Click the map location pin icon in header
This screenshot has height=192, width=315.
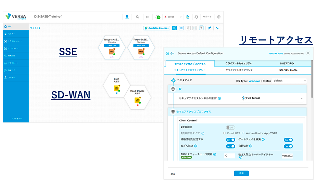[x=127, y=17]
